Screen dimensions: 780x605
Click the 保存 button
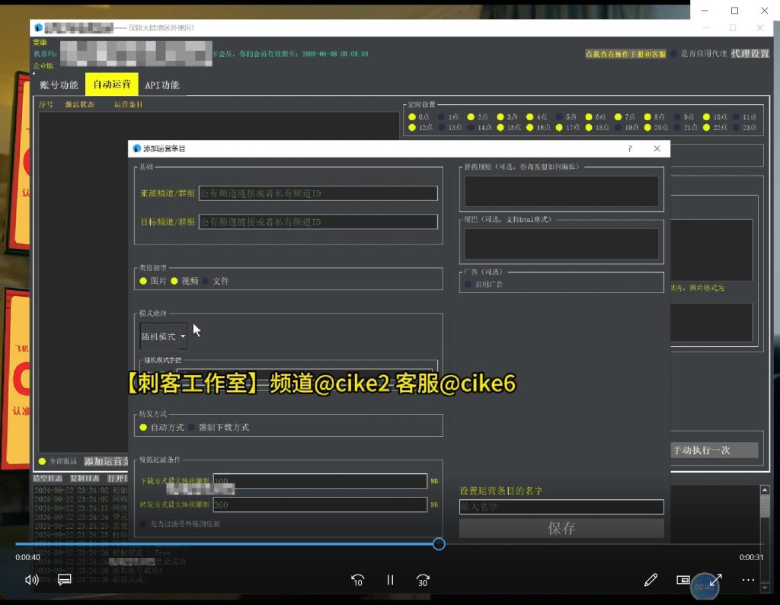pyautogui.click(x=561, y=527)
